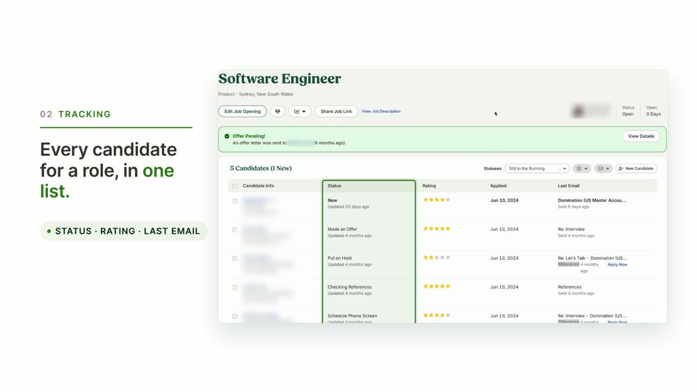Image resolution: width=697 pixels, height=392 pixels.
Task: Click the star rating of the Checking References candidate
Action: pyautogui.click(x=437, y=286)
